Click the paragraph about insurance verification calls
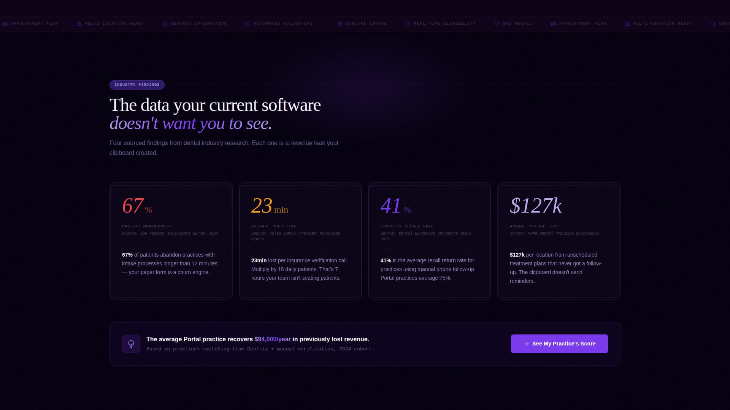The image size is (730, 410). [300, 269]
